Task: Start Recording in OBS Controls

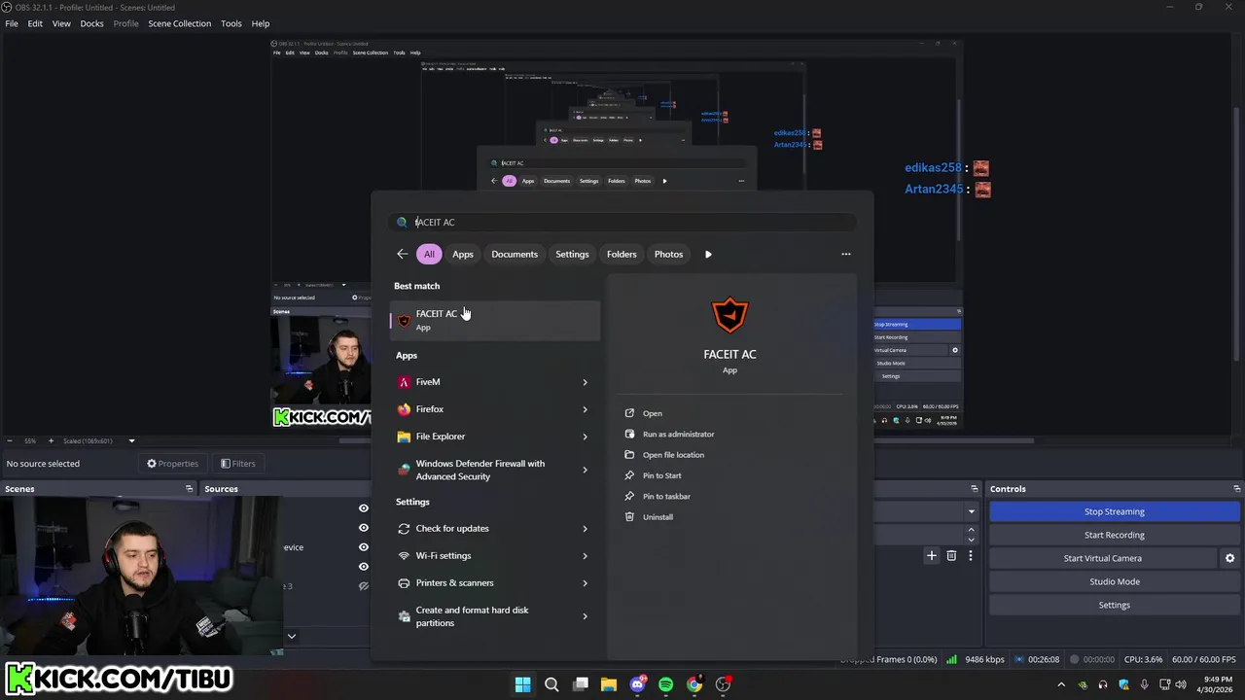Action: [1115, 535]
